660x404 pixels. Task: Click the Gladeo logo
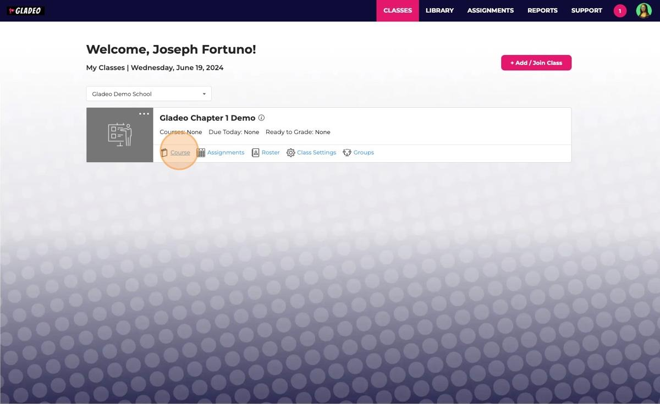25,10
